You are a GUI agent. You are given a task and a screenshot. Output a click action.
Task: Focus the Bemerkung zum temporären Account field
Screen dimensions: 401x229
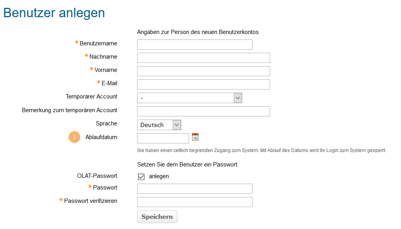[203, 111]
